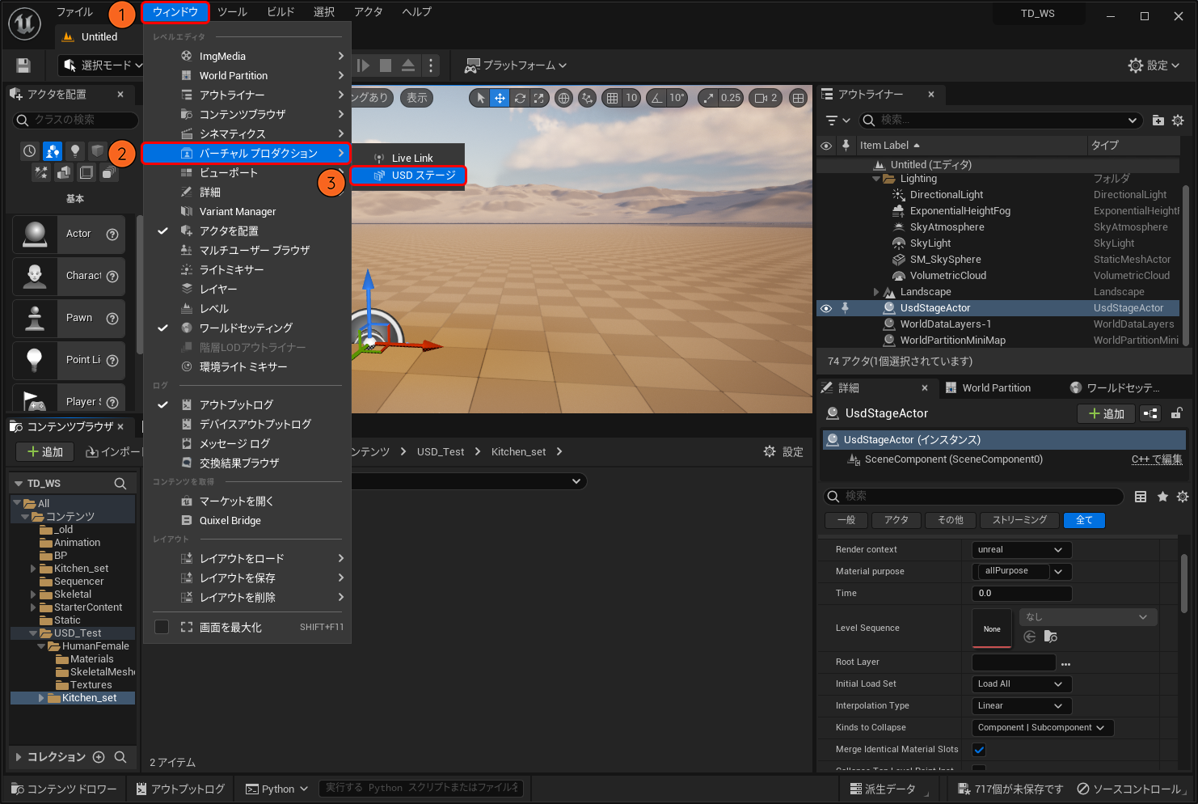Screen dimensions: 1198x804
Task: Click the rotate tool icon in viewport toolbar
Action: point(520,98)
